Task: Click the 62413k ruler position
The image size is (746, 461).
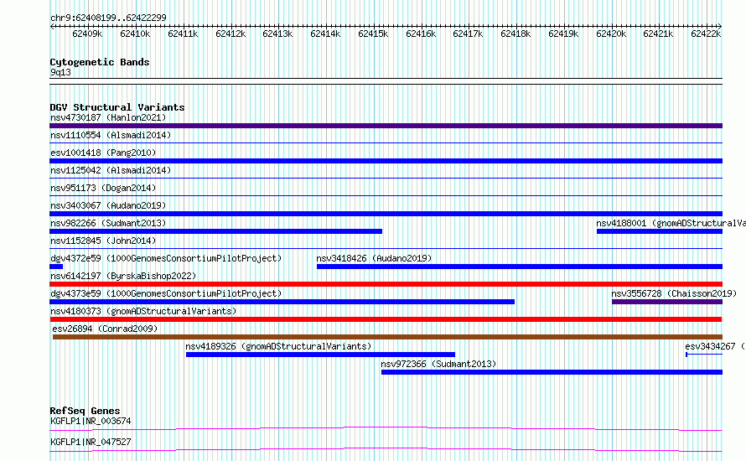Action: (277, 34)
